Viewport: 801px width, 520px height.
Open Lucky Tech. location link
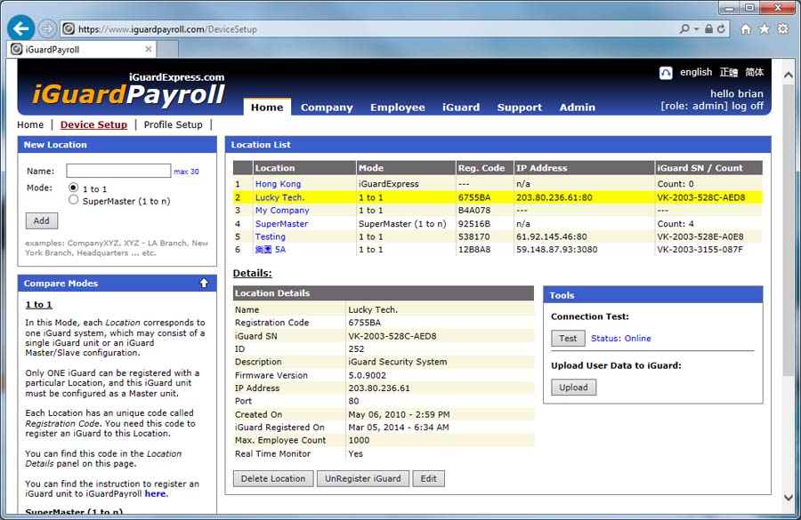pos(279,197)
